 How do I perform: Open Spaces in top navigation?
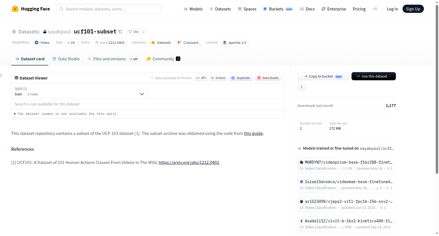point(247,9)
